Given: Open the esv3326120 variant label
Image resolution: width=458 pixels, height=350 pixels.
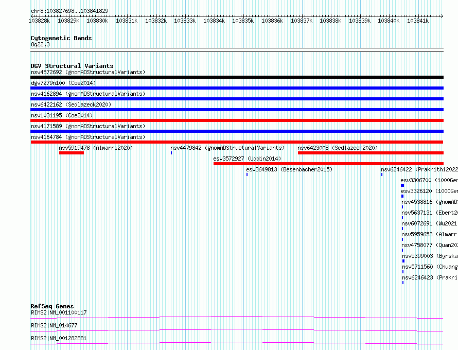Looking at the screenshot, I should click(x=429, y=191).
